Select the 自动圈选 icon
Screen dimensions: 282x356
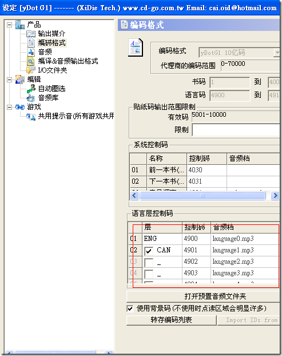tap(31, 89)
